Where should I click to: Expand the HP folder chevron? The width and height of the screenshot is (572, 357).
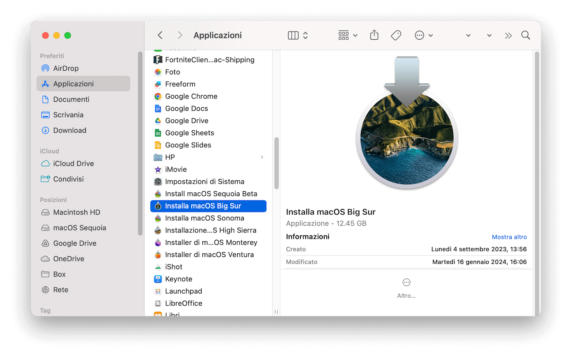pyautogui.click(x=262, y=157)
